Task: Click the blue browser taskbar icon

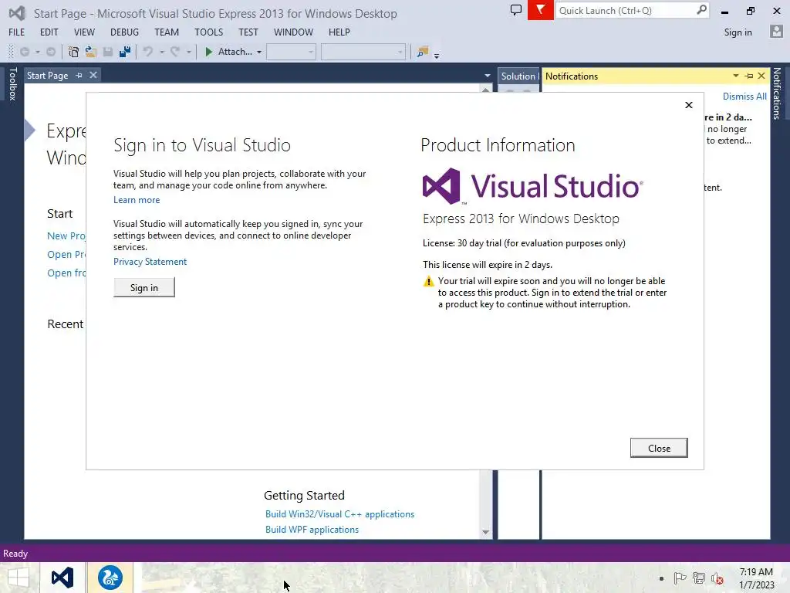Action: coord(110,578)
